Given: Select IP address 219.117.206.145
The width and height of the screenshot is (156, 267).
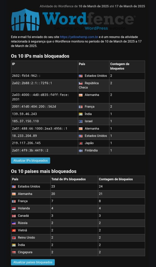Looking at the screenshot, I should [x=26, y=143].
